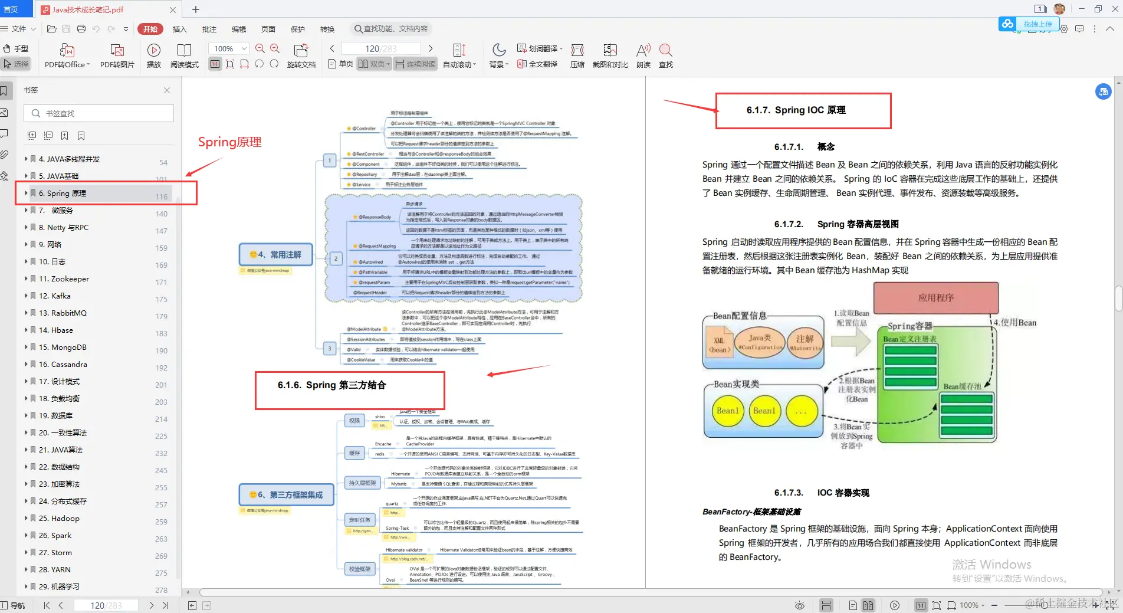Expand bookmark 6. Spring 原理
The width and height of the screenshot is (1123, 613).
[x=26, y=193]
